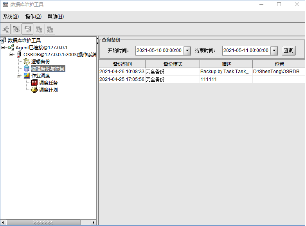The image size is (306, 226).
Task: Click the 'Backup by Task Task_...' description cell
Action: [226, 72]
